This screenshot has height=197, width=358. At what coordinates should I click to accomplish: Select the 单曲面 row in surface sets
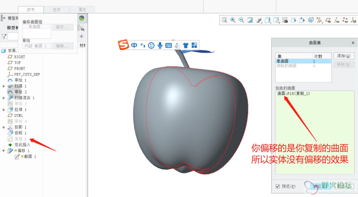[x=303, y=61]
